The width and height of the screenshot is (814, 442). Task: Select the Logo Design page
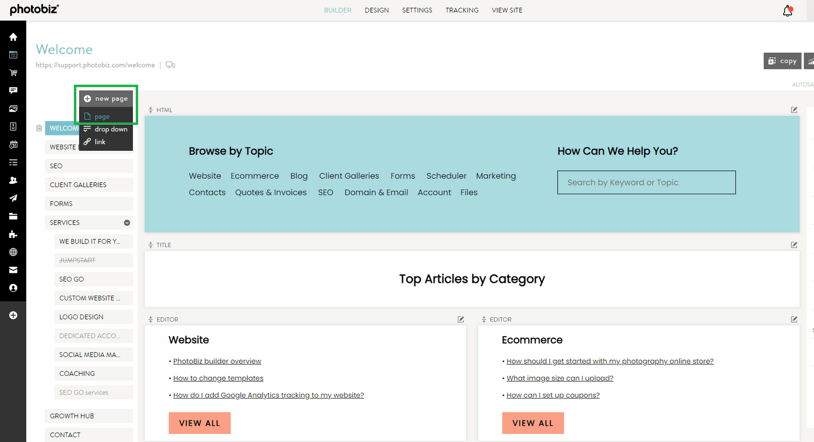pos(93,317)
